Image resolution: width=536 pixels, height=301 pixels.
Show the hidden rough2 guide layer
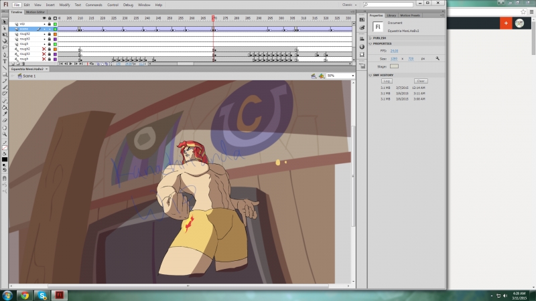click(44, 49)
